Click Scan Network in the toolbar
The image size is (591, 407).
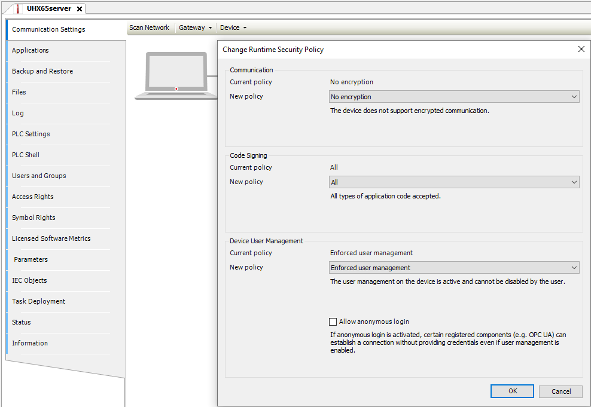coord(149,27)
